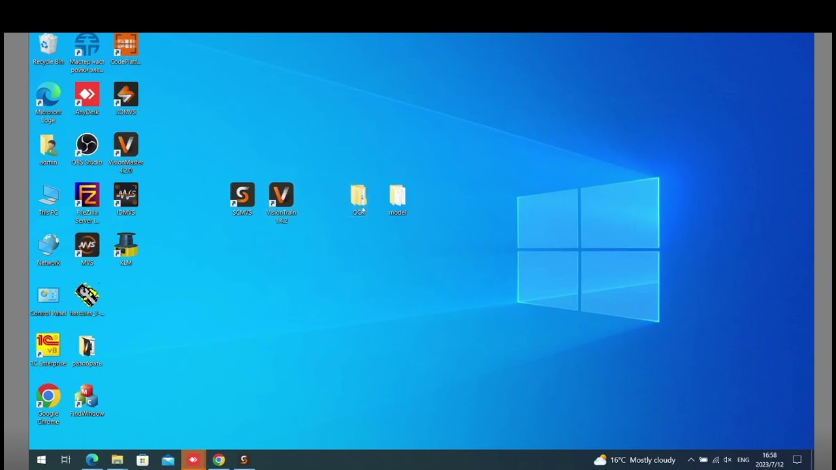Viewport: 836px width, 470px height.
Task: Open the Windows Start menu
Action: point(41,460)
